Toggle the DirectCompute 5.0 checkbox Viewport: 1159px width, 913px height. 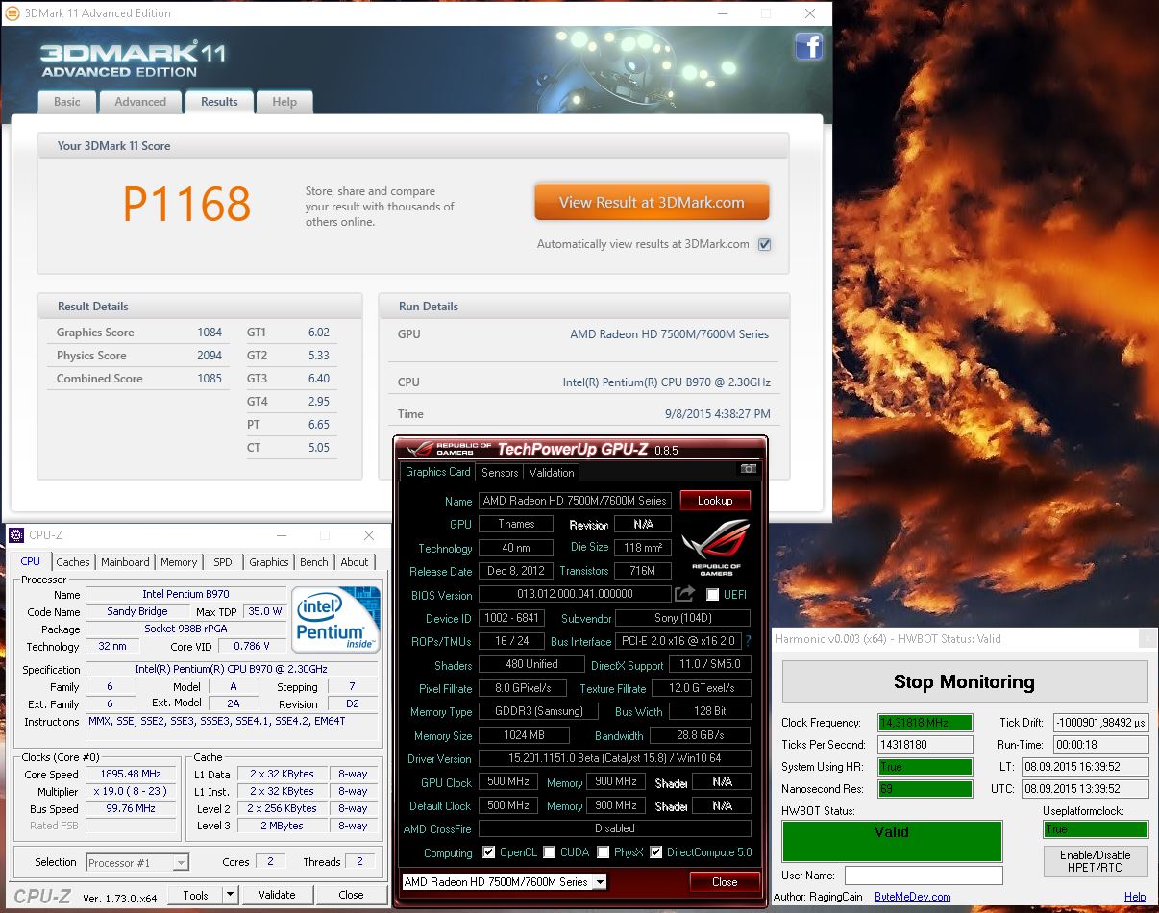[x=656, y=852]
